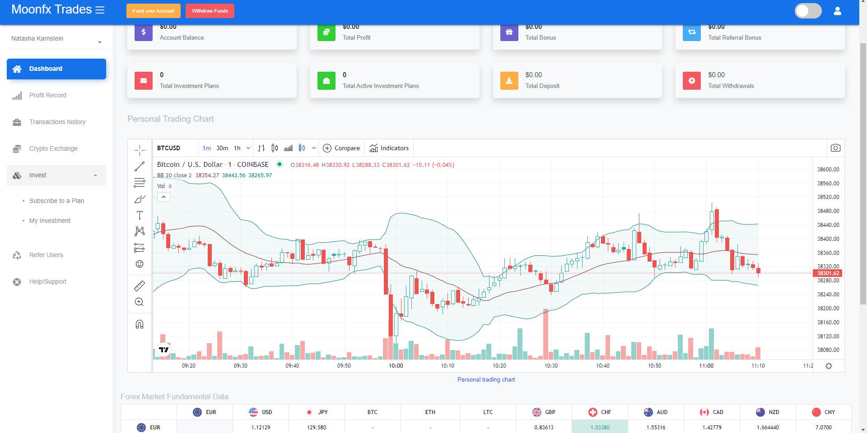Select the 1h timeframe
This screenshot has width=867, height=433.
pyautogui.click(x=237, y=148)
